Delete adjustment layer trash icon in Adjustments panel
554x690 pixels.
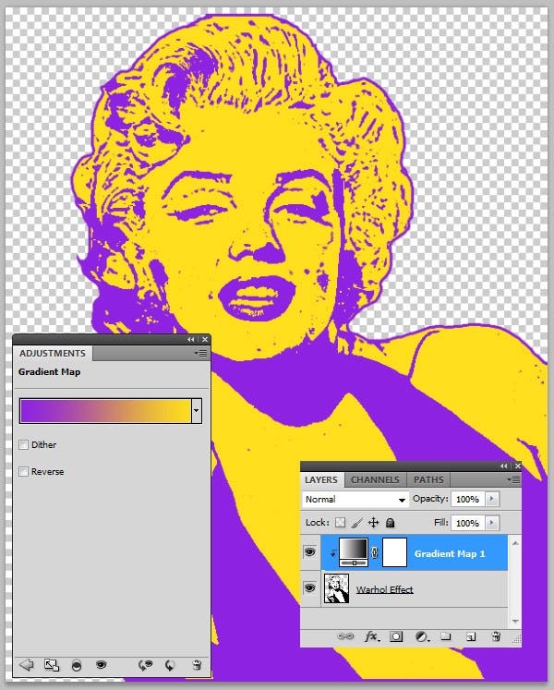[198, 665]
